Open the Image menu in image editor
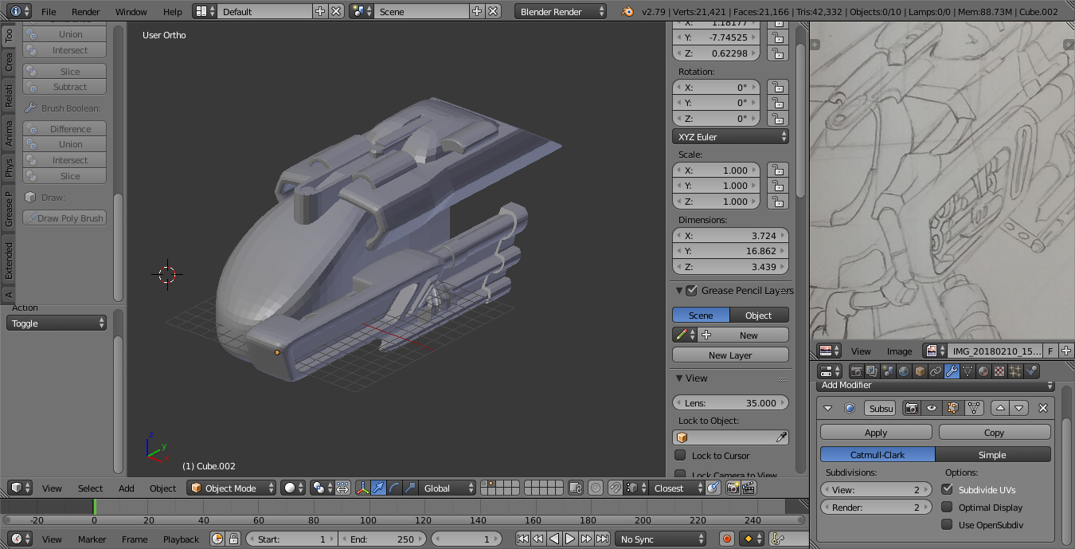The image size is (1075, 549). [x=900, y=351]
